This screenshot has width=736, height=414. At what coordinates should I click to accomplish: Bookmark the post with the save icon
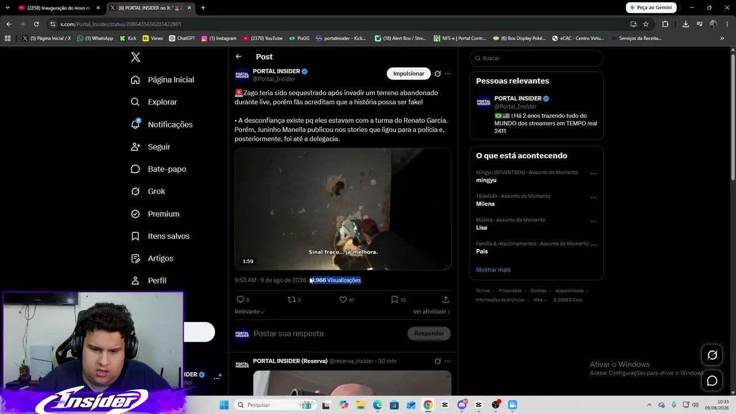(x=394, y=300)
